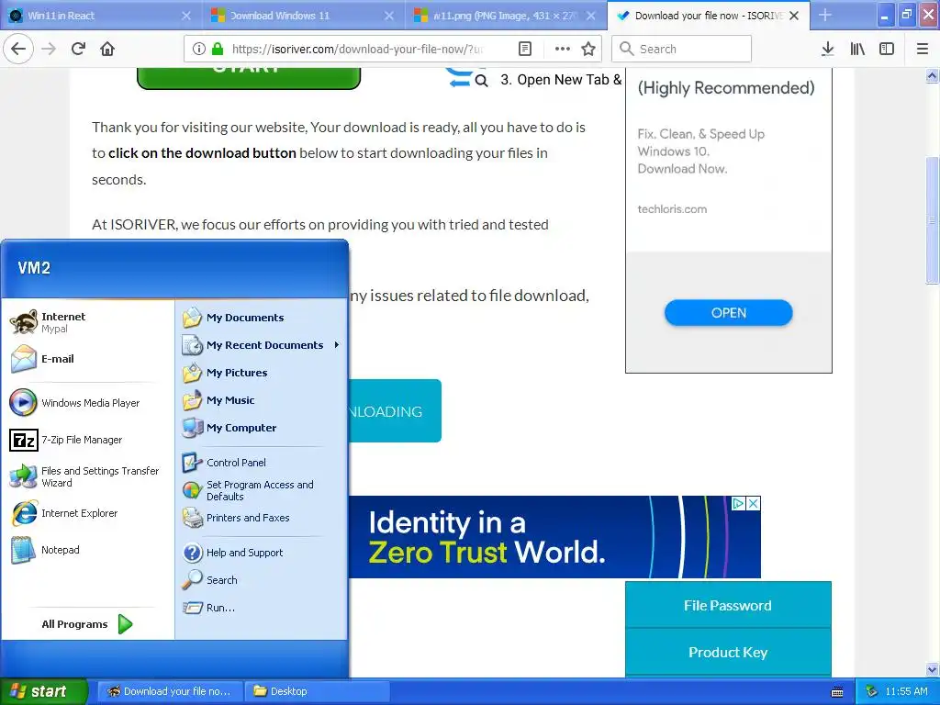Open the browser hamburger menu
The height and width of the screenshot is (705, 940).
[x=923, y=49]
